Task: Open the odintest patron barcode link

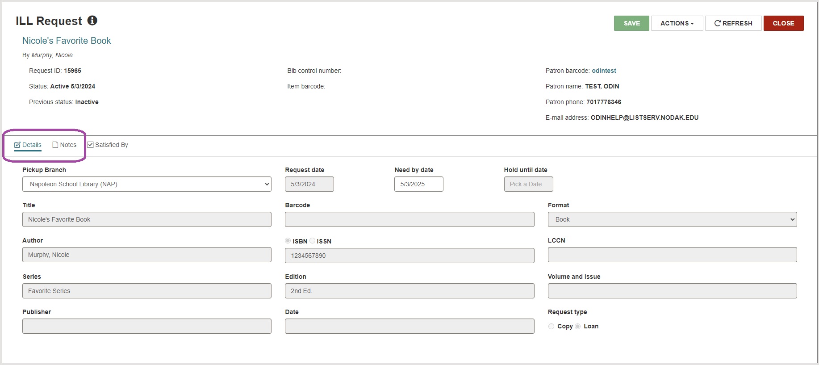Action: point(604,71)
